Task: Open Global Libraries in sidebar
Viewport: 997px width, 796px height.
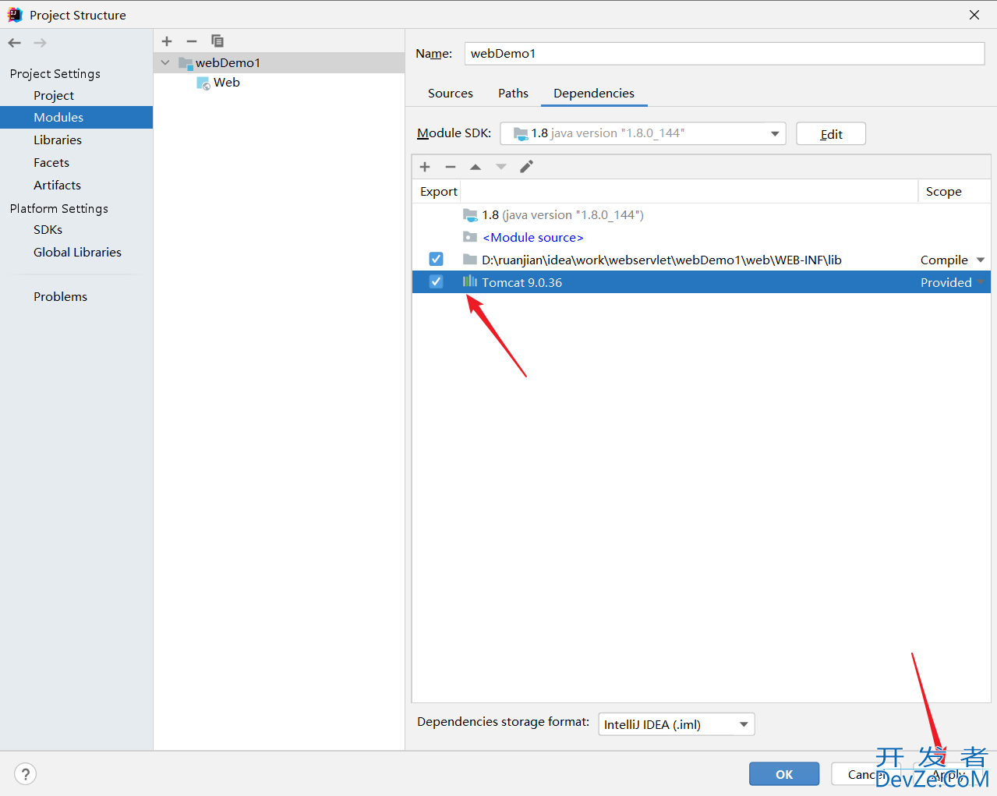Action: click(x=77, y=252)
